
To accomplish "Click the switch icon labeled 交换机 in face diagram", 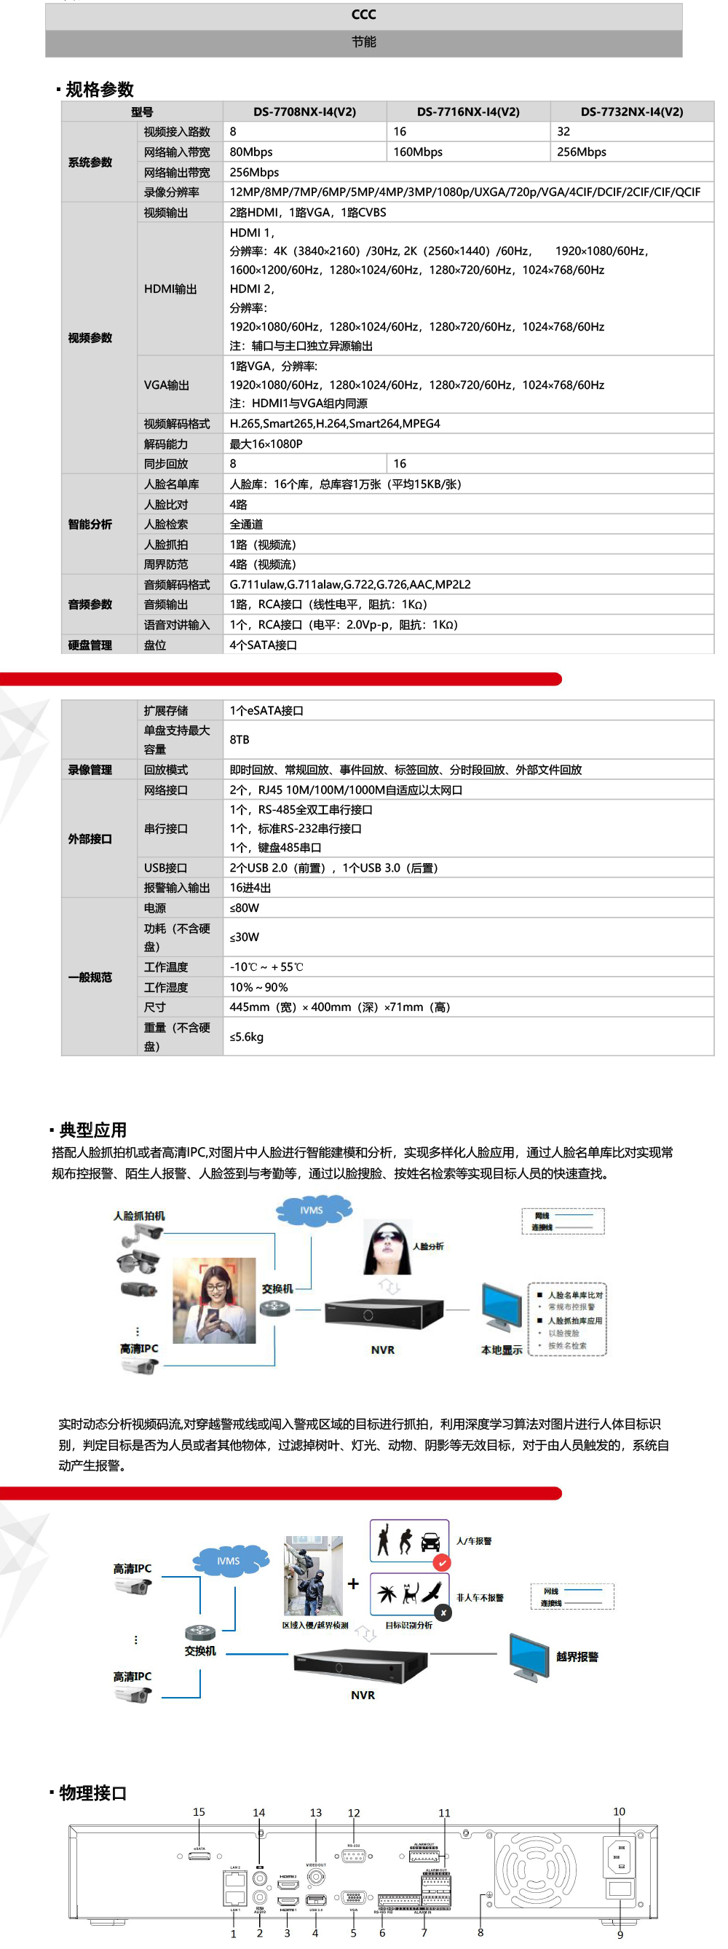I will [x=275, y=1309].
